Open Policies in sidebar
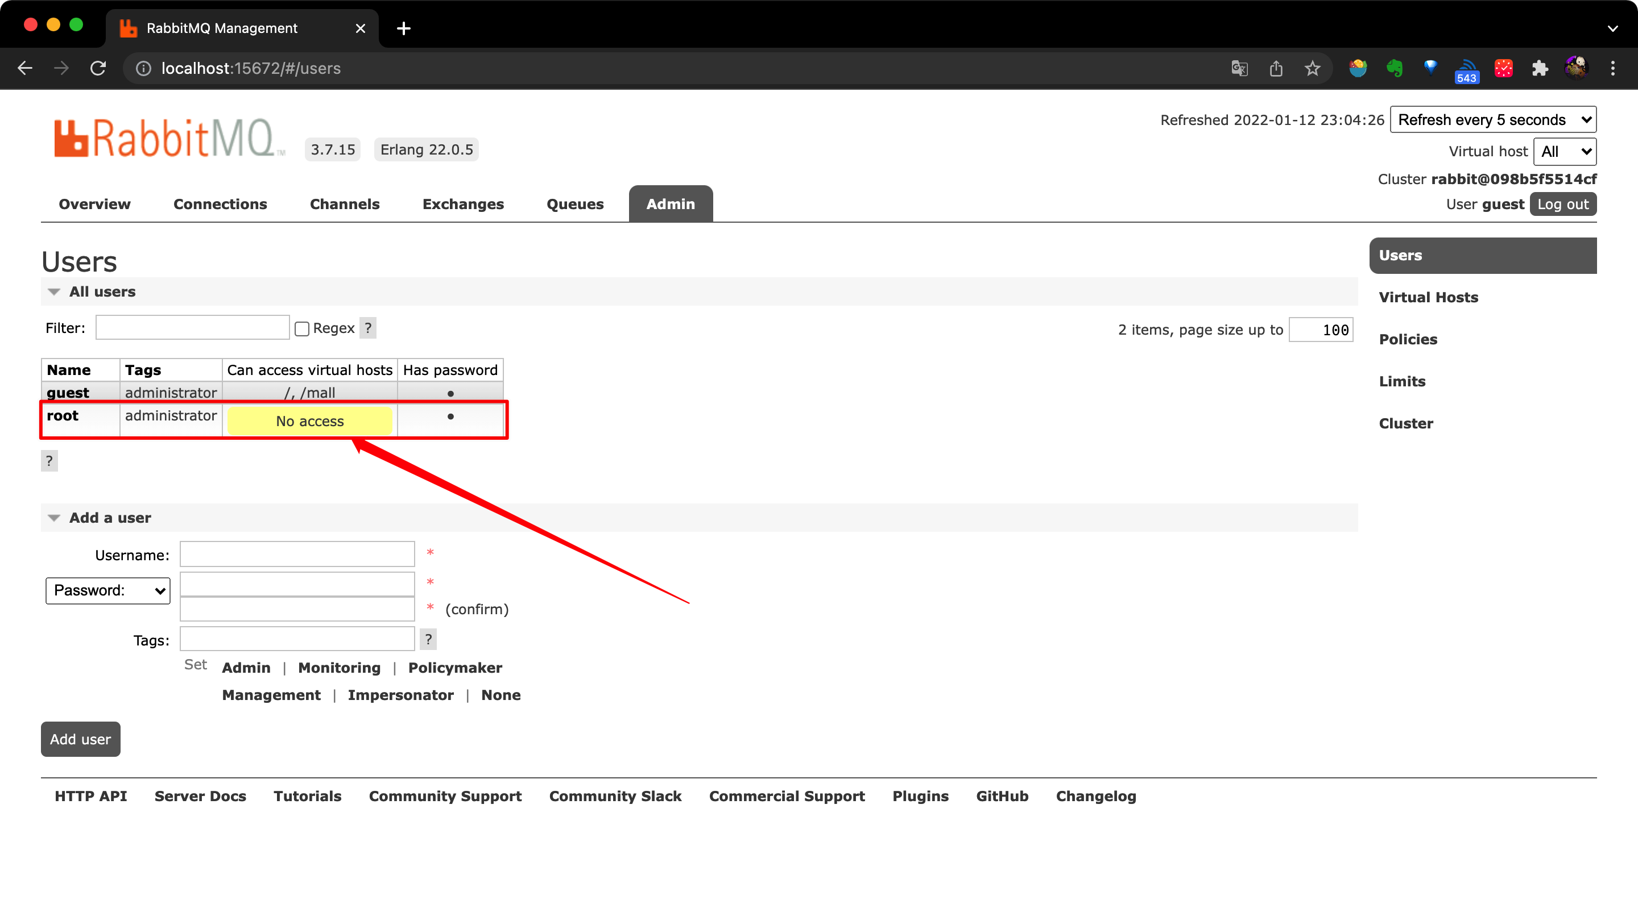Screen dimensions: 1638x900 tap(1408, 339)
